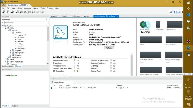Click the Windows Authentication status indicator

pos(111,60)
